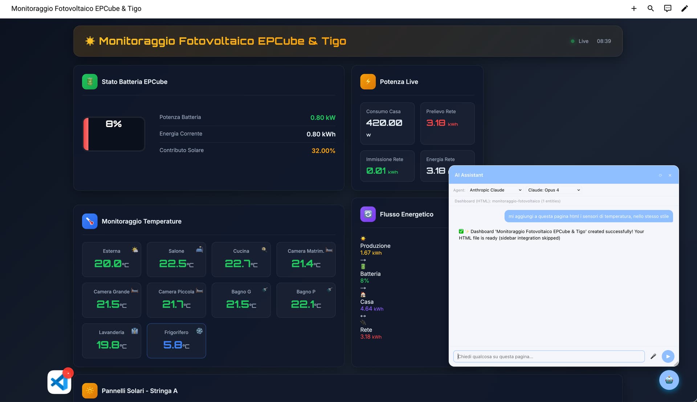Click the Esterna temperature tile

(x=111, y=259)
